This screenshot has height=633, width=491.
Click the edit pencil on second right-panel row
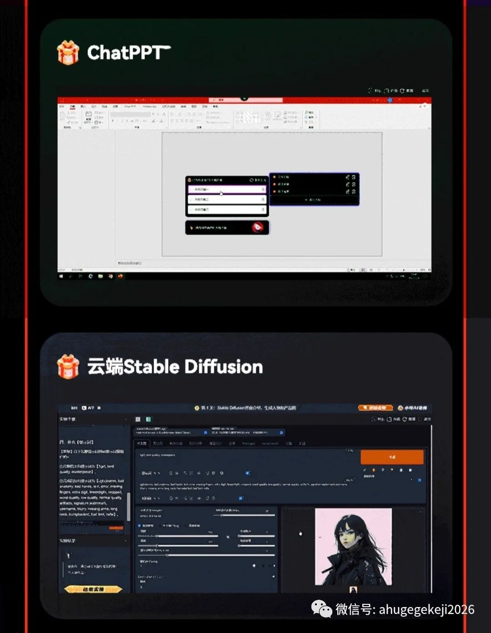[348, 184]
